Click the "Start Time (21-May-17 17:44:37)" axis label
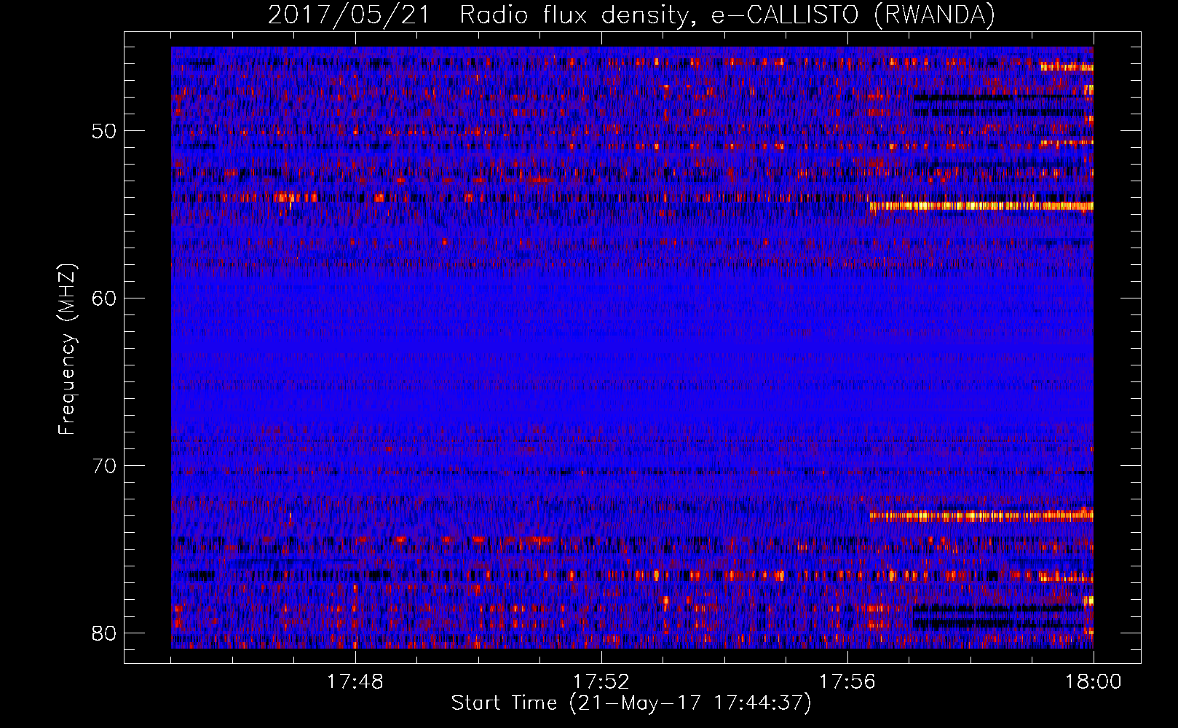 pos(631,703)
